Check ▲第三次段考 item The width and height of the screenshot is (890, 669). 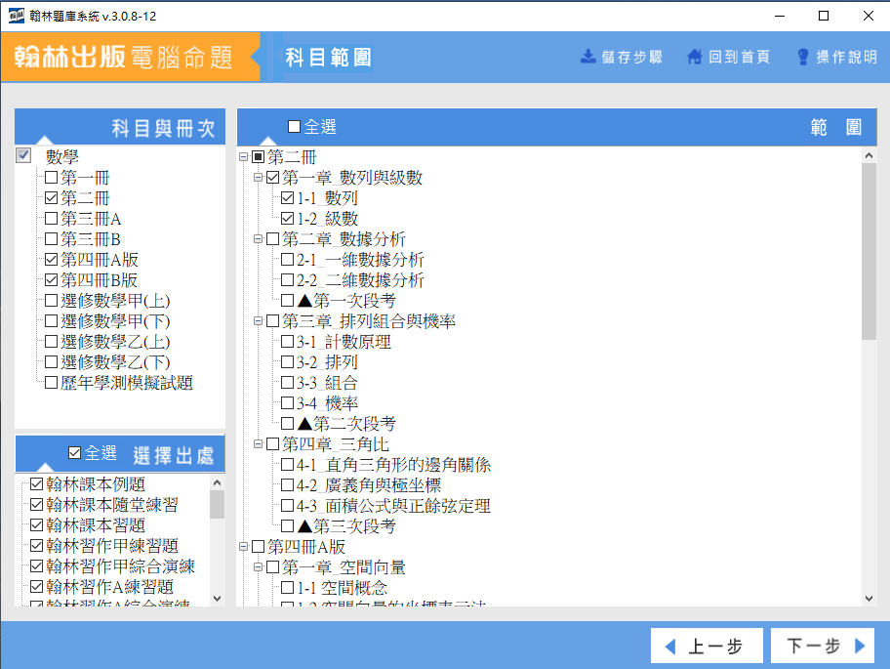point(287,525)
